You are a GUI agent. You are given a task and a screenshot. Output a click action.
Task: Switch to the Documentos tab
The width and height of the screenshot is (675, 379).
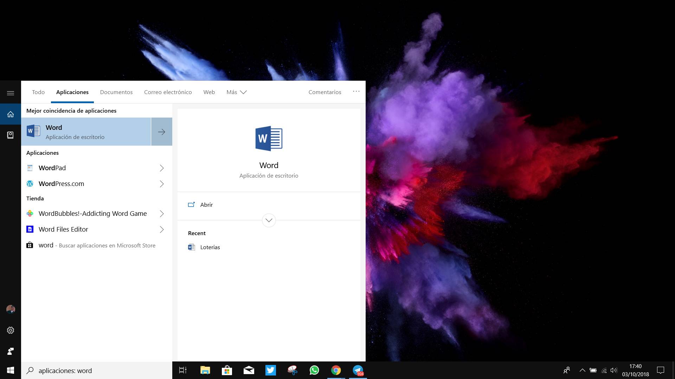tap(116, 92)
